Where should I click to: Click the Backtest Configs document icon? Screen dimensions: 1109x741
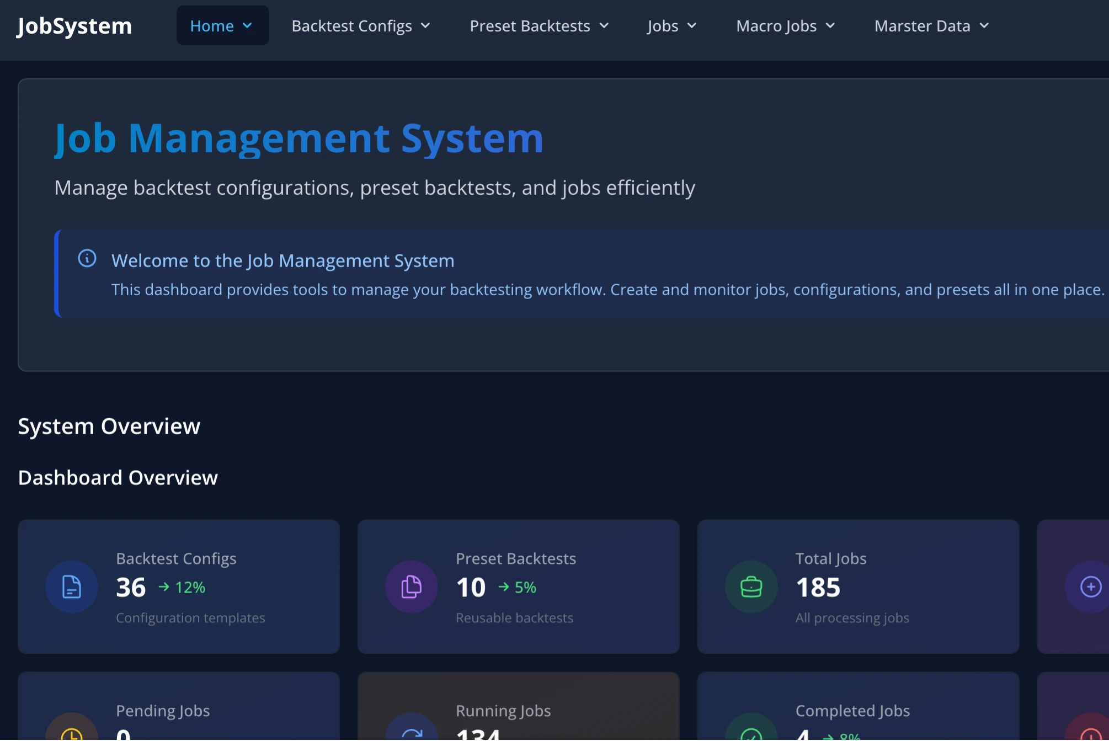72,587
